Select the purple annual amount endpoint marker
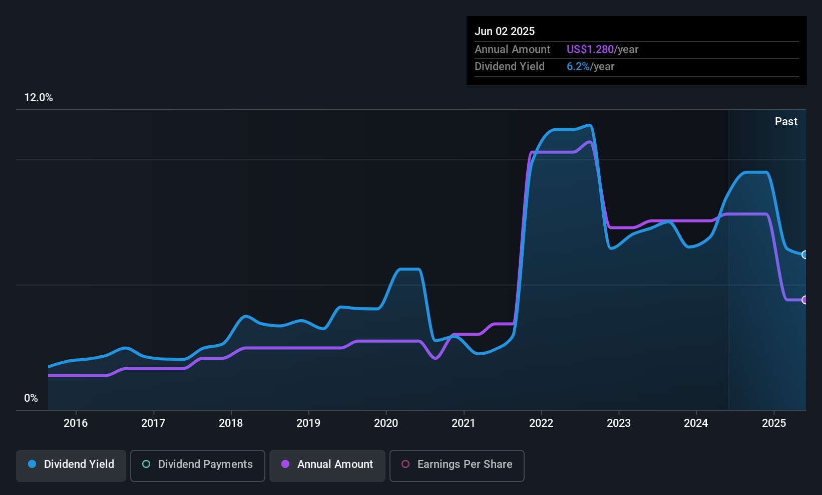The height and width of the screenshot is (495, 822). (x=805, y=300)
